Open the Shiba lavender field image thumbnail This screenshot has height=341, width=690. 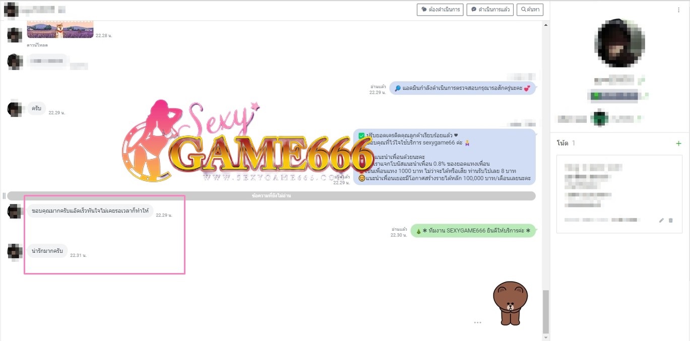coord(60,30)
